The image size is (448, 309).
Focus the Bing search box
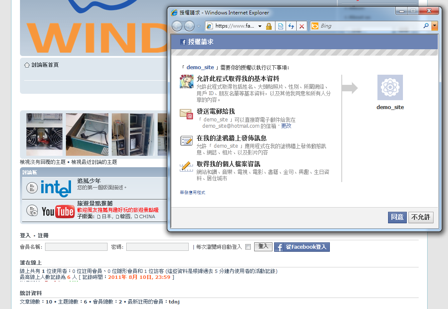[x=371, y=26]
